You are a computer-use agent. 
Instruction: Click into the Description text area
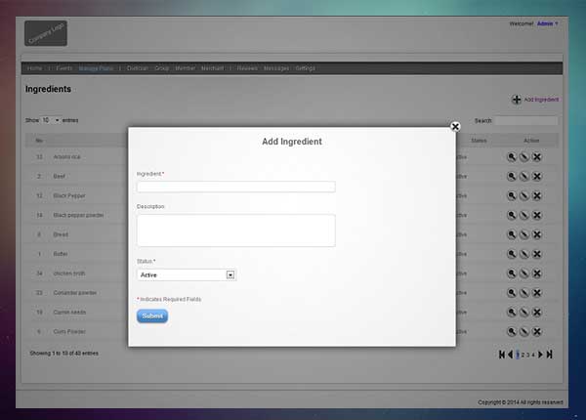click(x=236, y=231)
